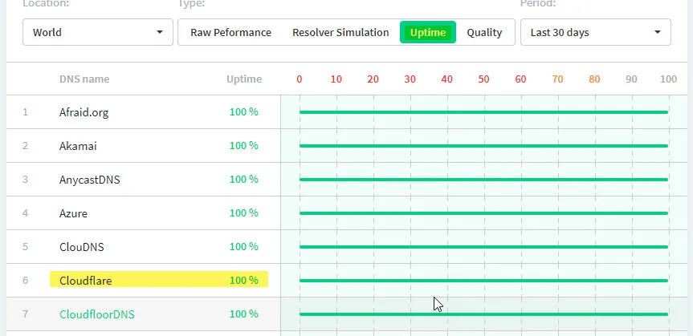Viewport: 693px width, 336px height.
Task: Open the CloudfloorDNS provider link
Action: pyautogui.click(x=97, y=314)
